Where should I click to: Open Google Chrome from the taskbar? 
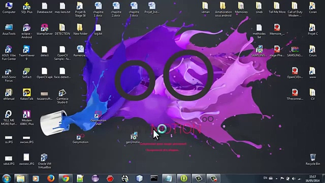(x=66, y=178)
